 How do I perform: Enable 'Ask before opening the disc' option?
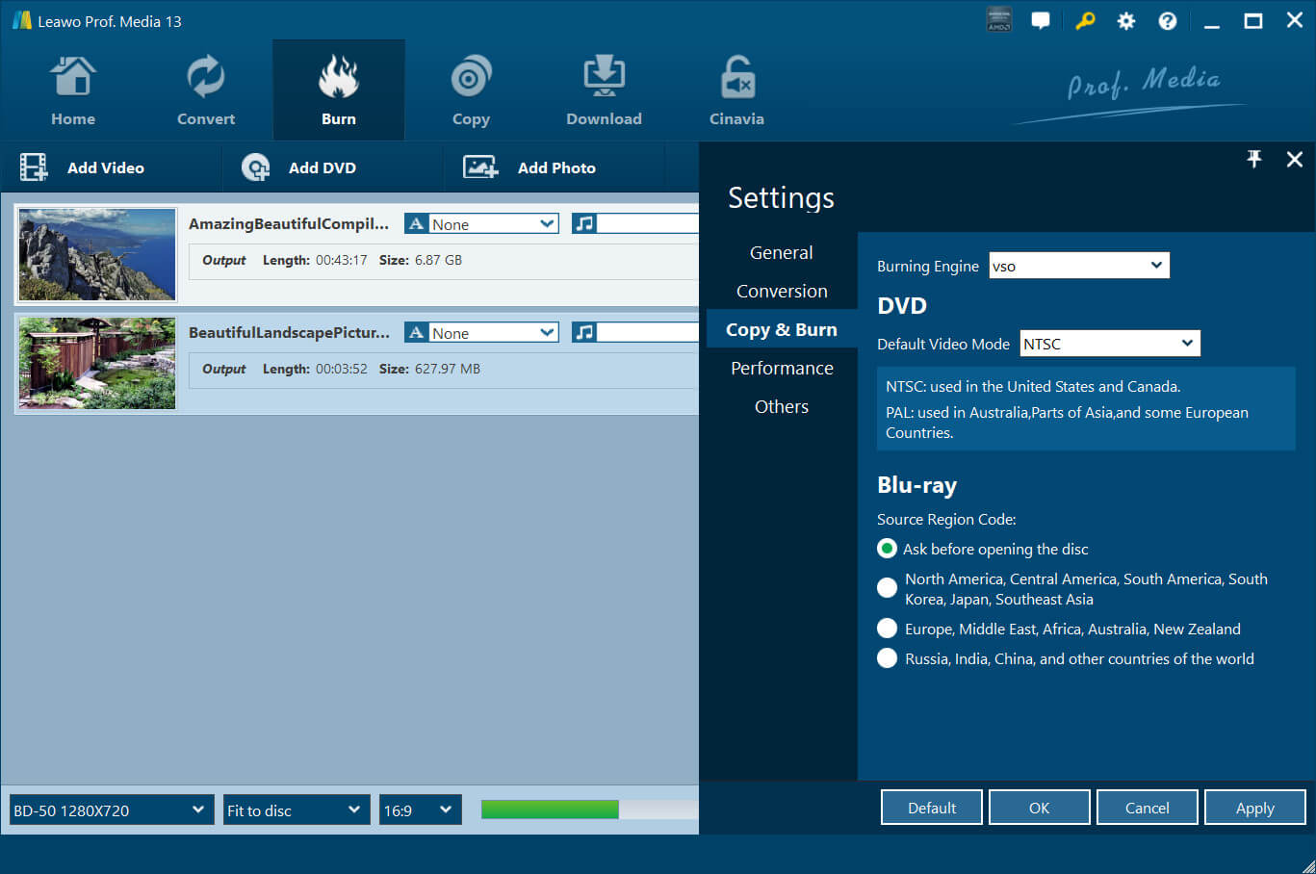tap(887, 548)
